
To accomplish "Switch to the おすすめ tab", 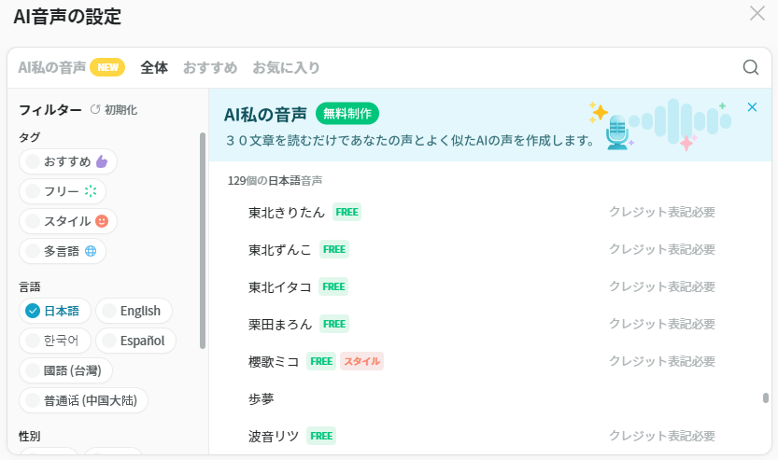I will point(209,67).
